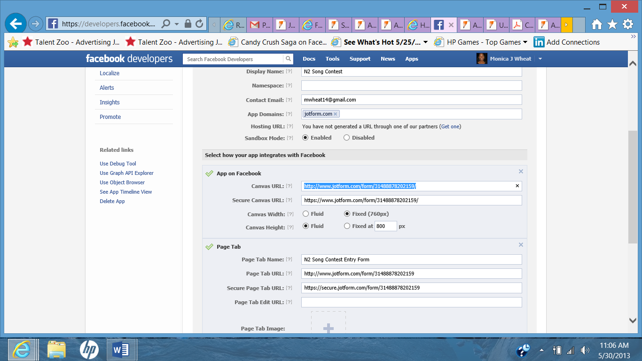This screenshot has height=361, width=642.
Task: Open the address bar search dropdown arrow
Action: [177, 24]
